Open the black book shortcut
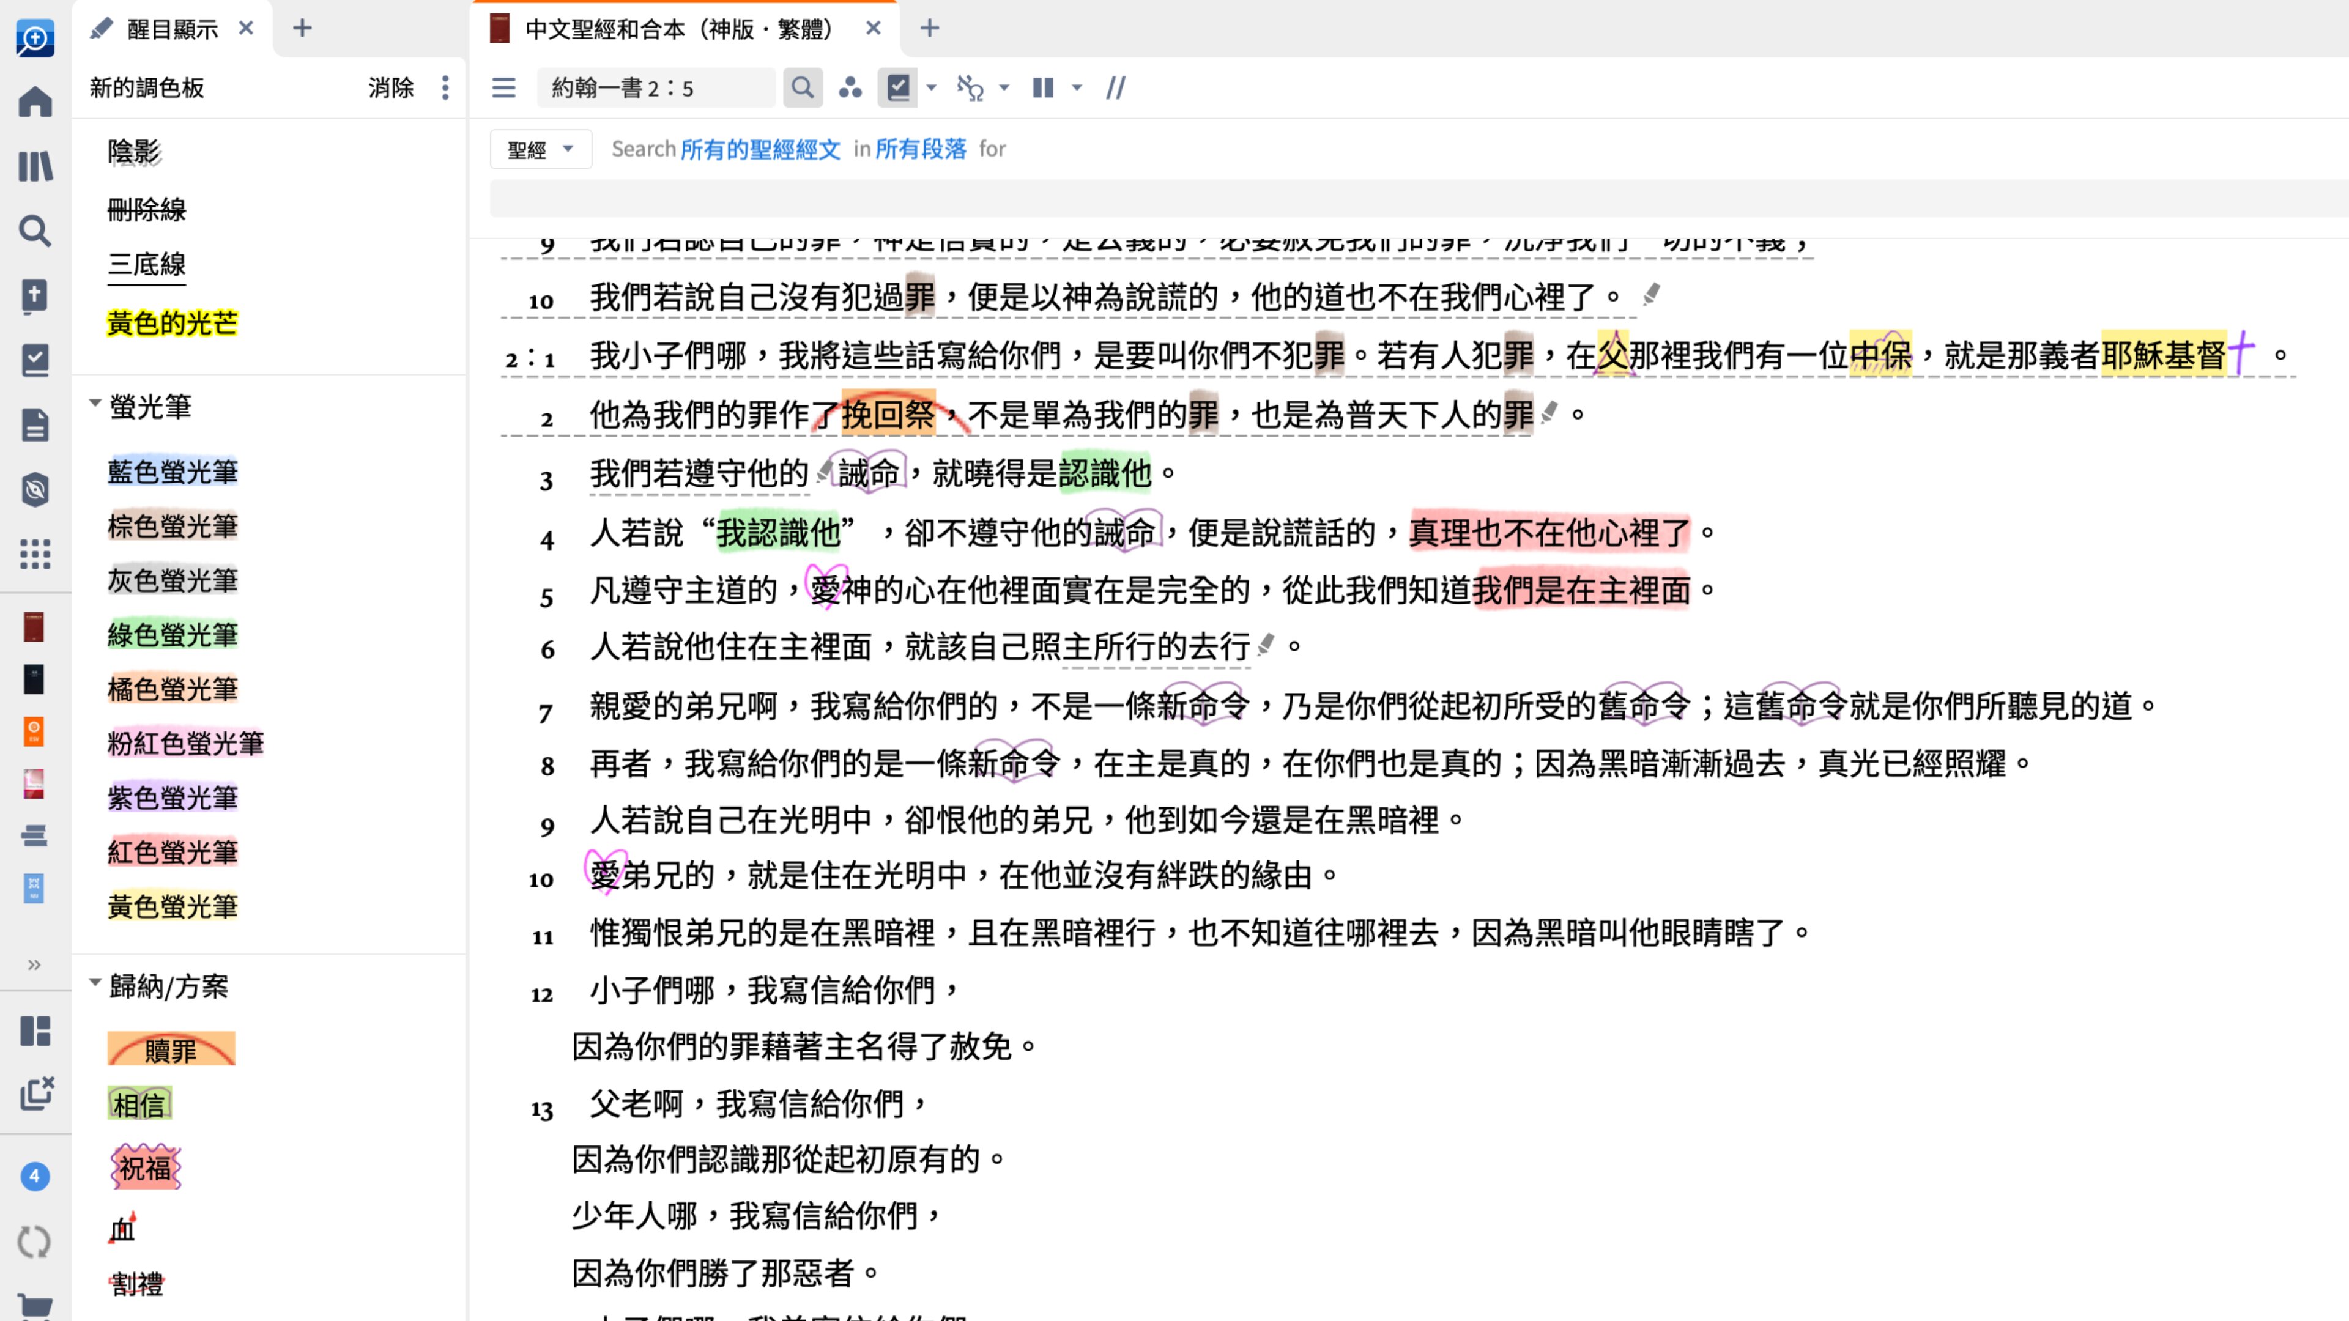2349x1321 pixels. (34, 679)
